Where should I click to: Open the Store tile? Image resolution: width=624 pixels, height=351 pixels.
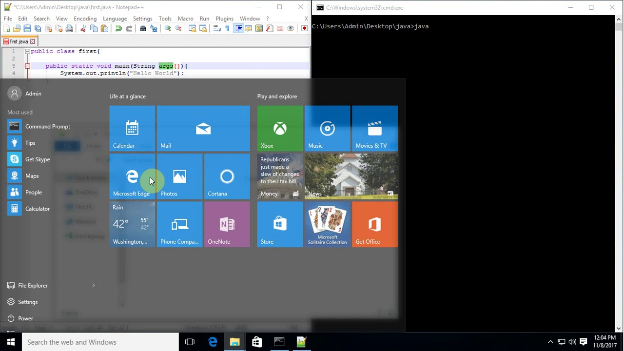pos(280,224)
